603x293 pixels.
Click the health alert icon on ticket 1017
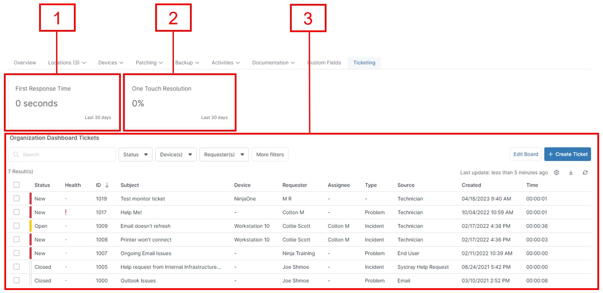tap(73, 212)
